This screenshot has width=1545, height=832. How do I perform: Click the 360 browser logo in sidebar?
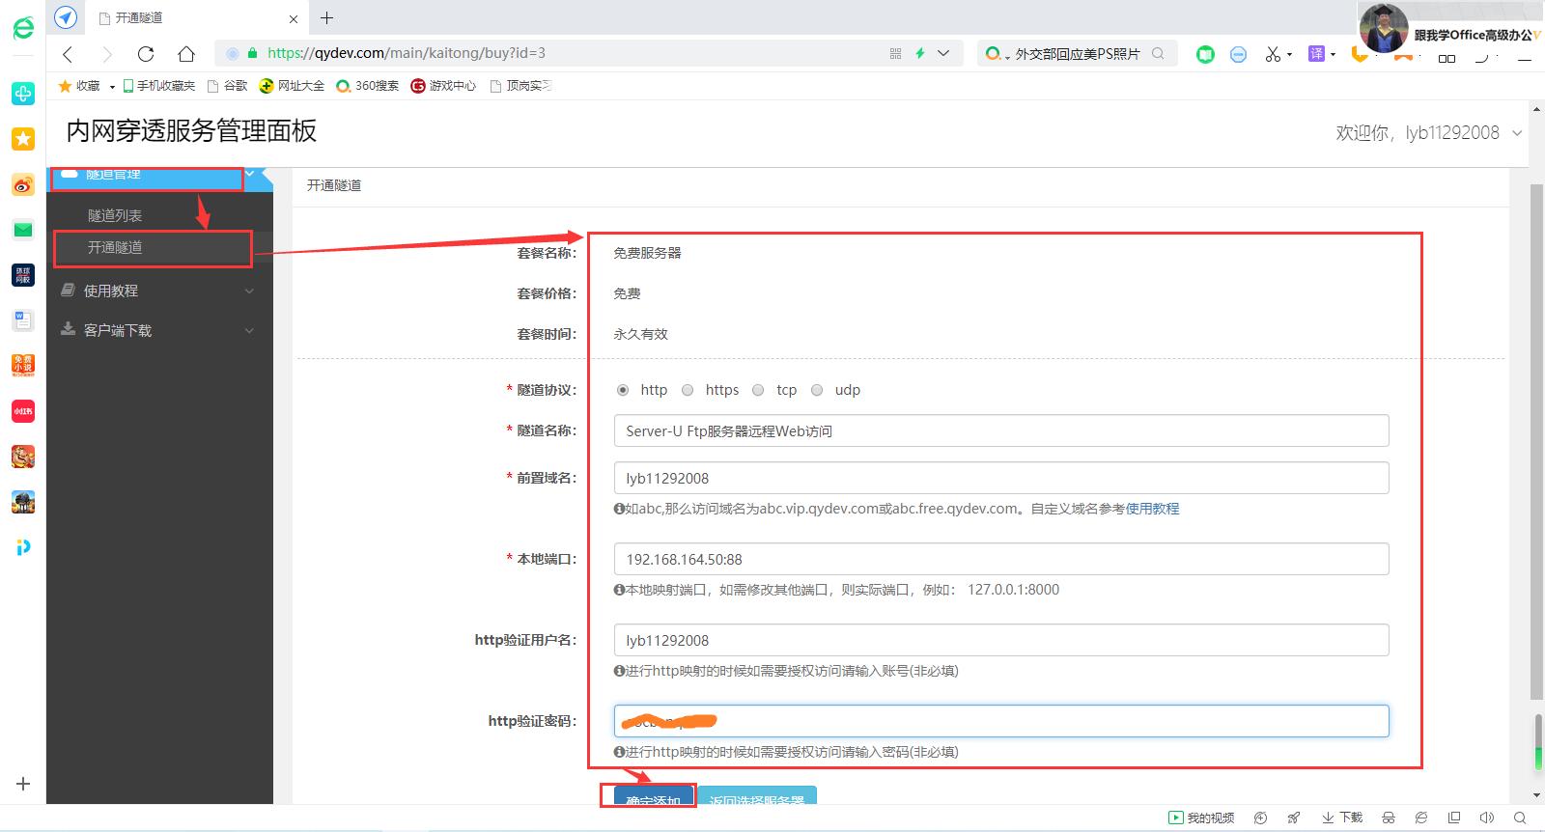pyautogui.click(x=23, y=28)
